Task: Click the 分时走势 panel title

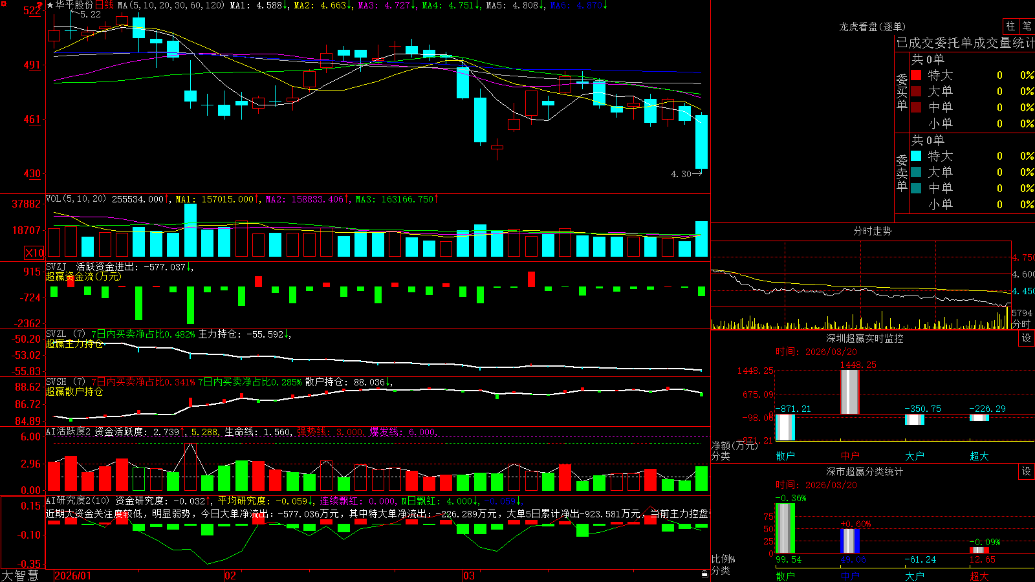Action: 873,231
